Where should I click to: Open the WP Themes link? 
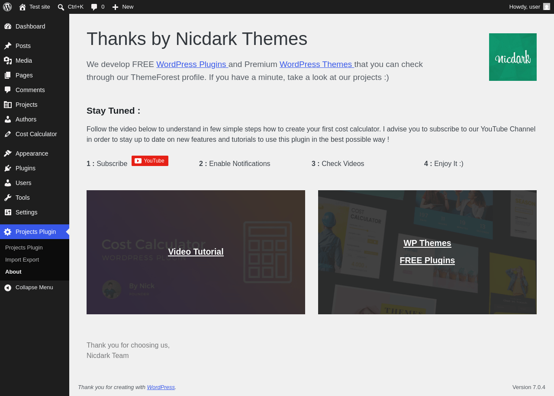point(427,243)
